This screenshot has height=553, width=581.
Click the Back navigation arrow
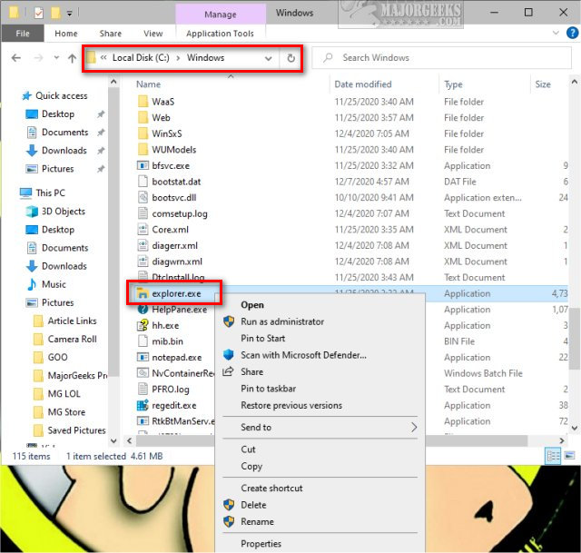click(16, 58)
